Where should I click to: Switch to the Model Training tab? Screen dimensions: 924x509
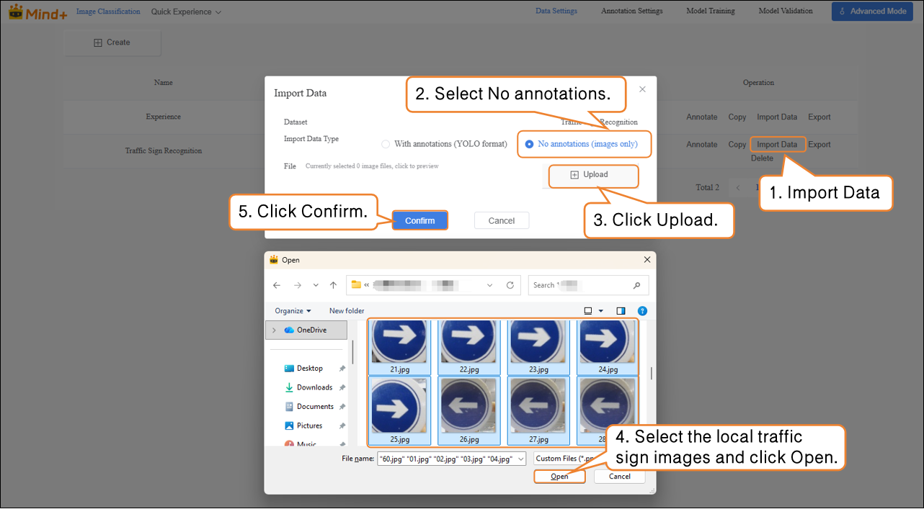pos(711,11)
